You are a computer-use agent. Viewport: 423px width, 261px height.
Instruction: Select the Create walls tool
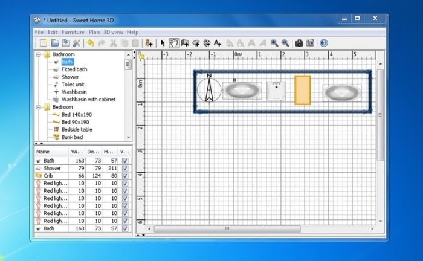[185, 43]
